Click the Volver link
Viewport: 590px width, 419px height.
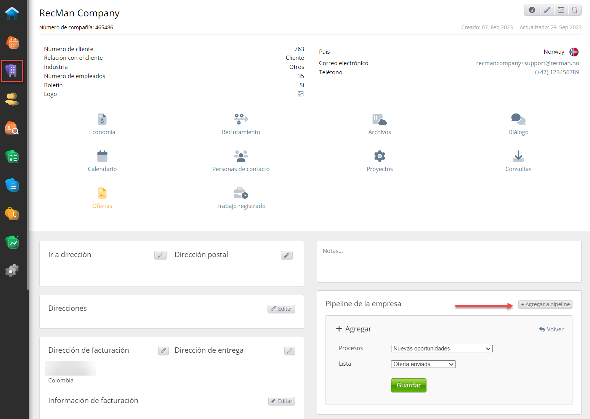tap(551, 329)
